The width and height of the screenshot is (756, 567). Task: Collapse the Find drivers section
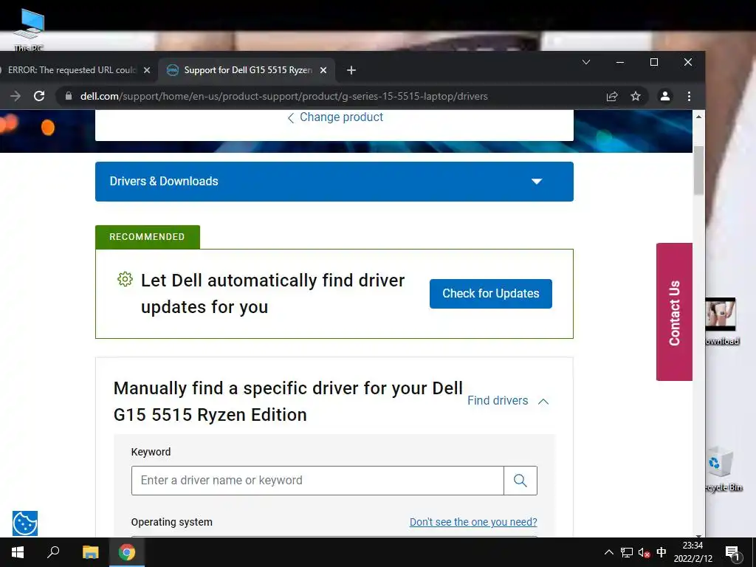click(508, 401)
